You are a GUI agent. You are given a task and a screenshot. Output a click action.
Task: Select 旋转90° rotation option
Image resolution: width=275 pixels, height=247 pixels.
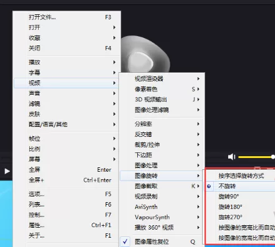click(240, 197)
